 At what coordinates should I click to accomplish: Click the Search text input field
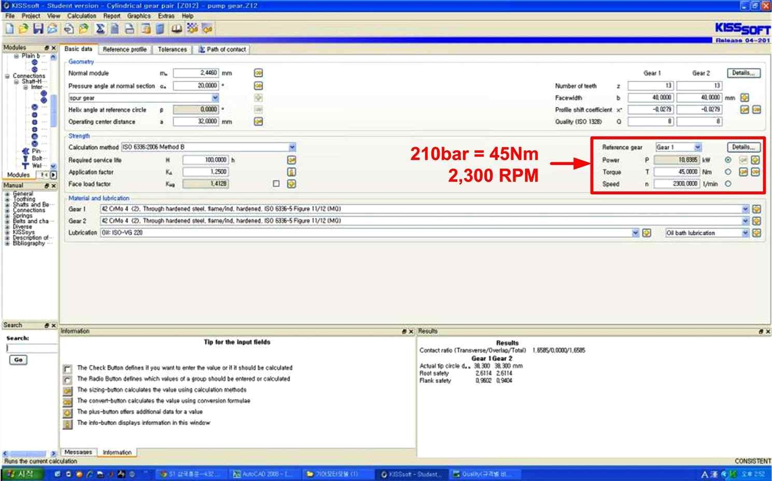coord(32,348)
